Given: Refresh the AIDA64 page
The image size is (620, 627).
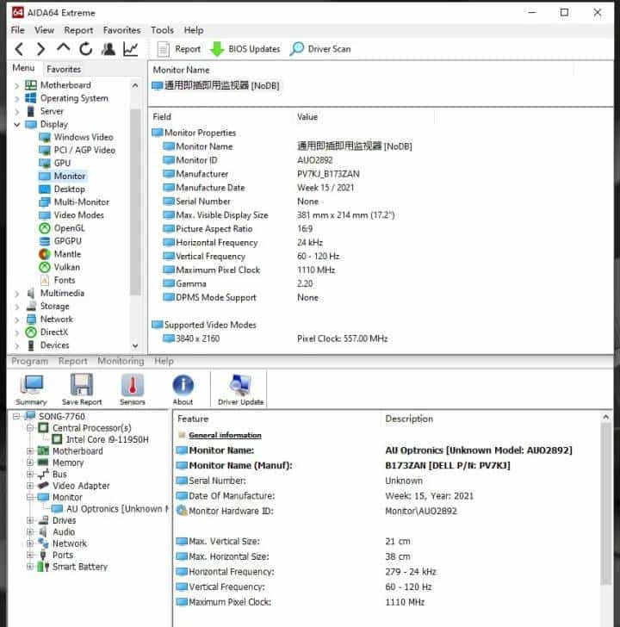Looking at the screenshot, I should pyautogui.click(x=85, y=49).
